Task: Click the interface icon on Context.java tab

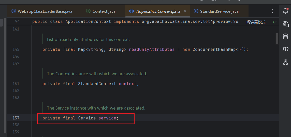Action: 88,11
